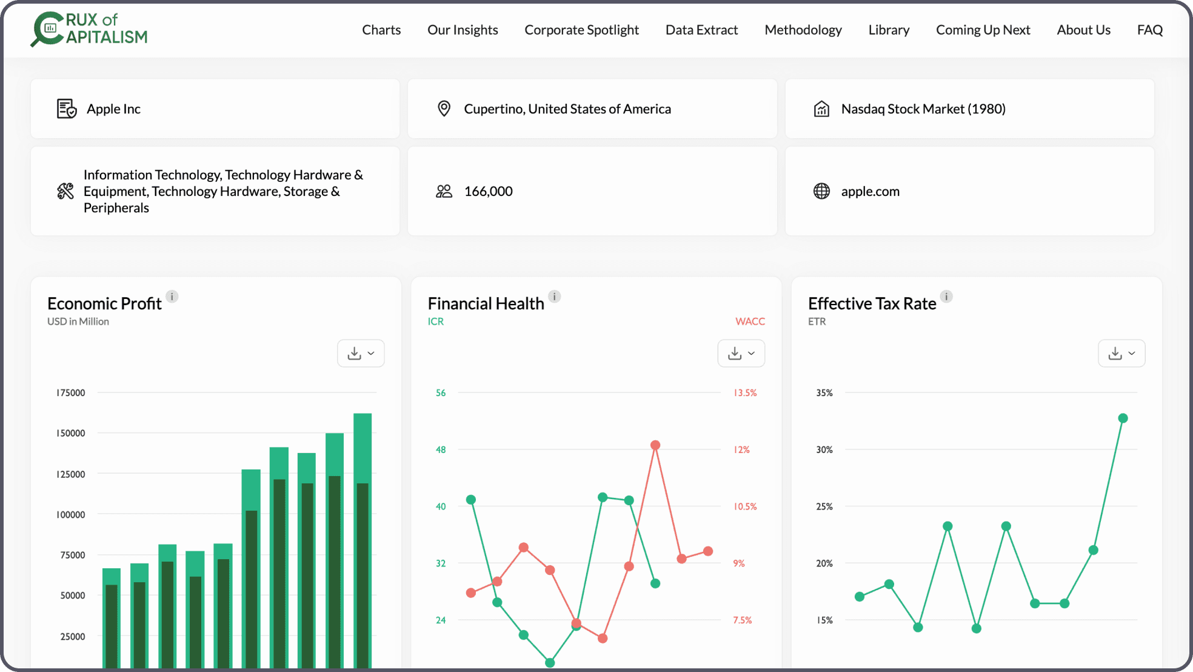Open the Data Extract page
Image resolution: width=1193 pixels, height=672 pixels.
click(701, 30)
